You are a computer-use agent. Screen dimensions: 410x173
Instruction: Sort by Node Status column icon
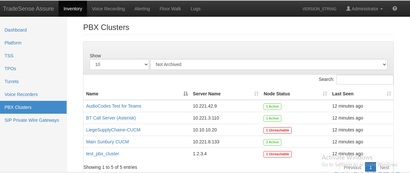coord(325,94)
